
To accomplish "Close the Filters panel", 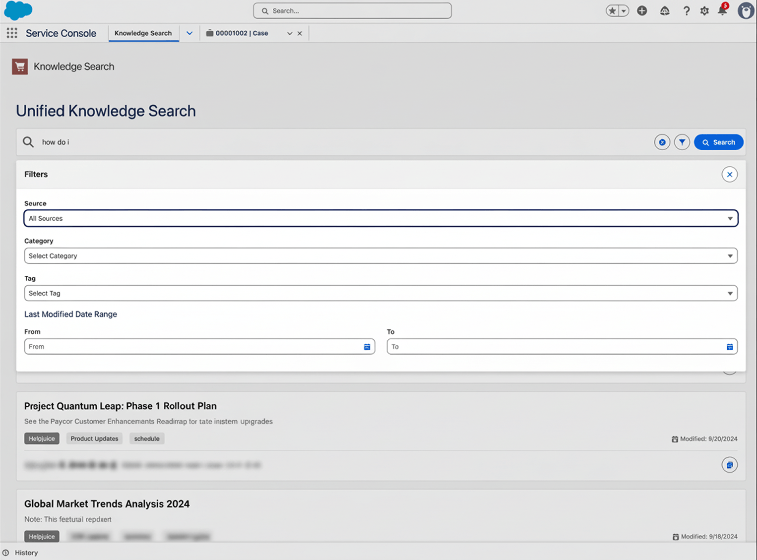I will 729,174.
